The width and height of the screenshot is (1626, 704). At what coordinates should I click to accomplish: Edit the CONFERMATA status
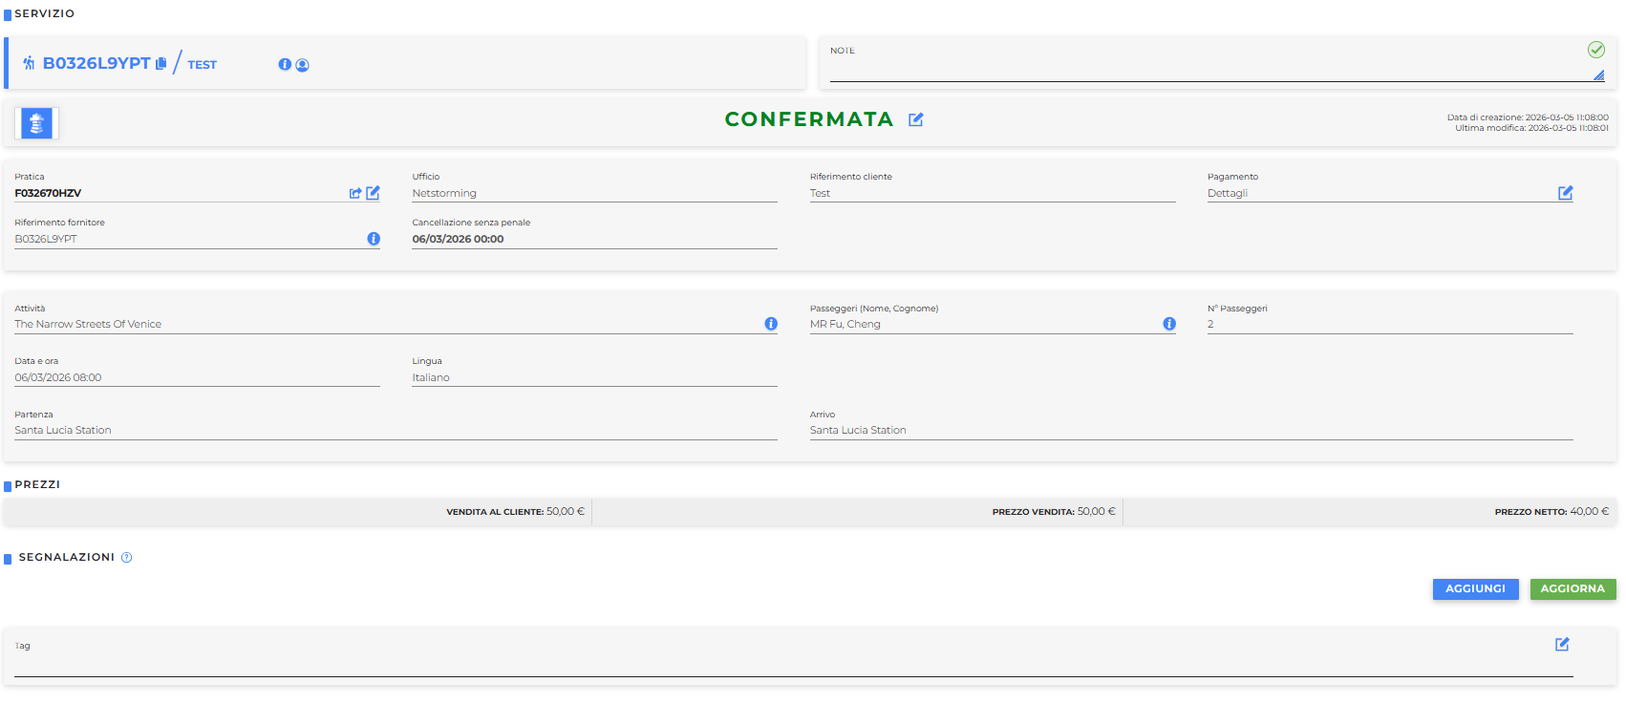click(916, 119)
